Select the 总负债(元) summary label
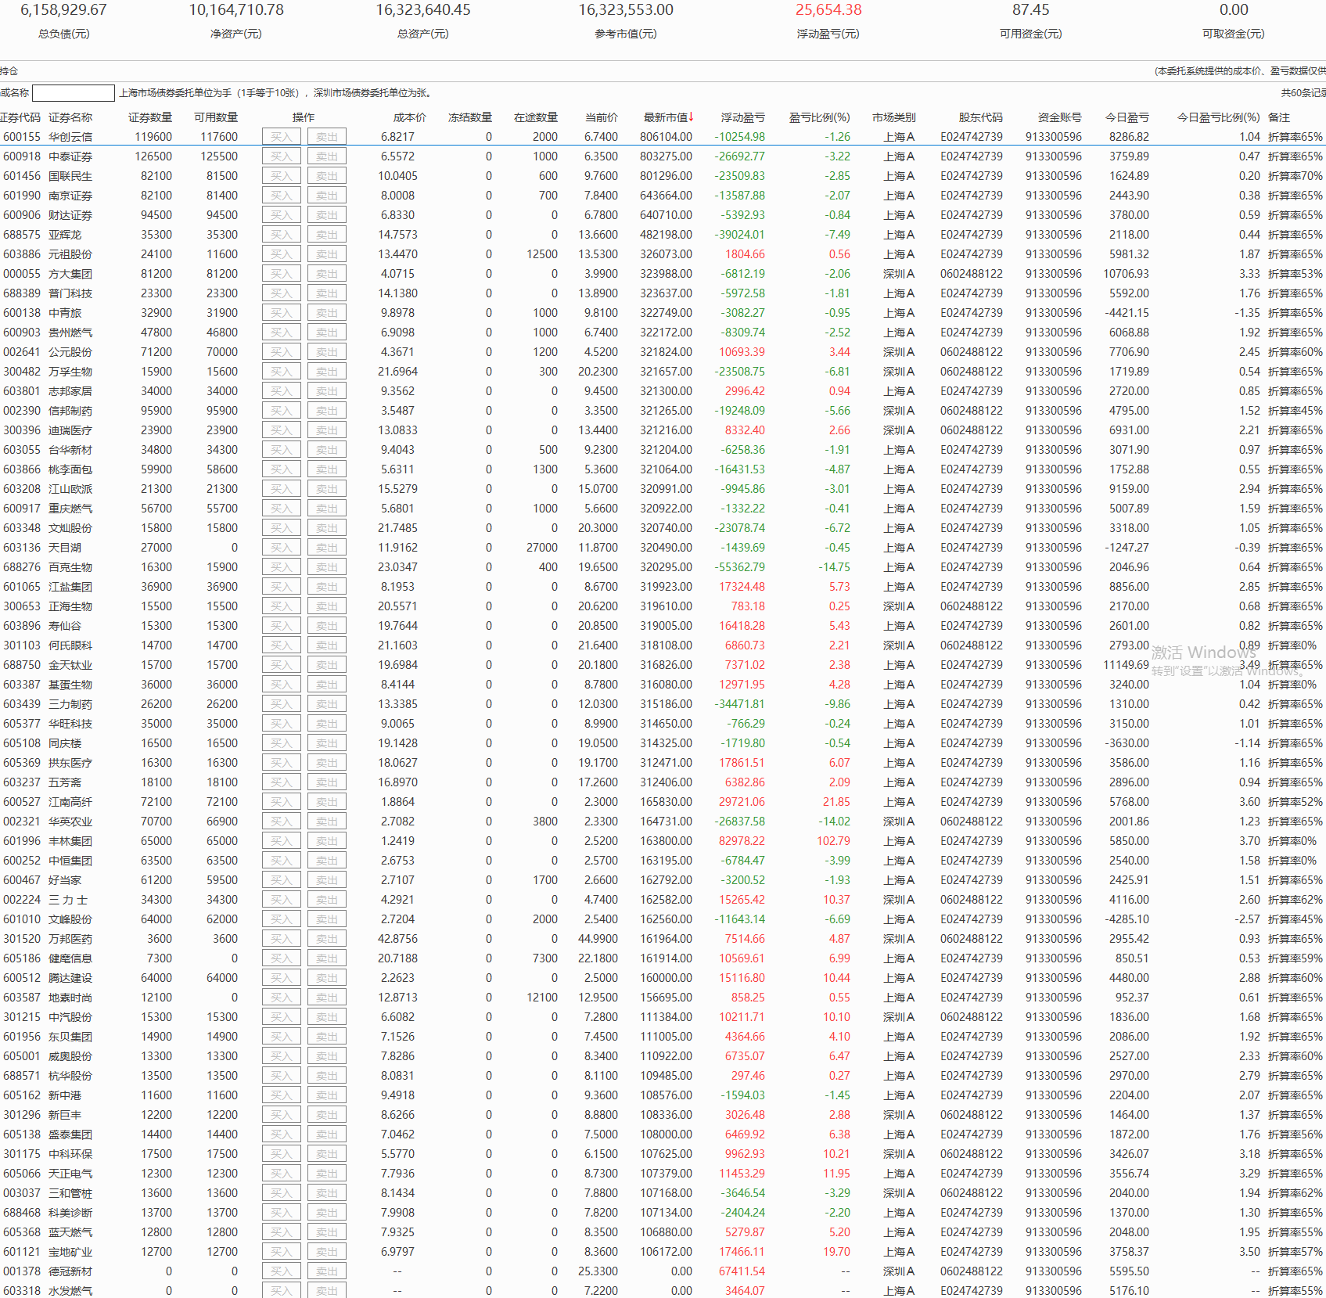This screenshot has height=1298, width=1326. click(x=64, y=34)
